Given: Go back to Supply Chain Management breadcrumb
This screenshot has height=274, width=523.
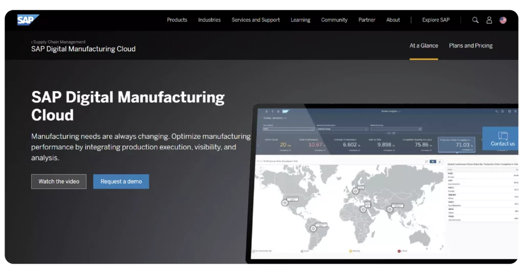Looking at the screenshot, I should click(x=58, y=42).
